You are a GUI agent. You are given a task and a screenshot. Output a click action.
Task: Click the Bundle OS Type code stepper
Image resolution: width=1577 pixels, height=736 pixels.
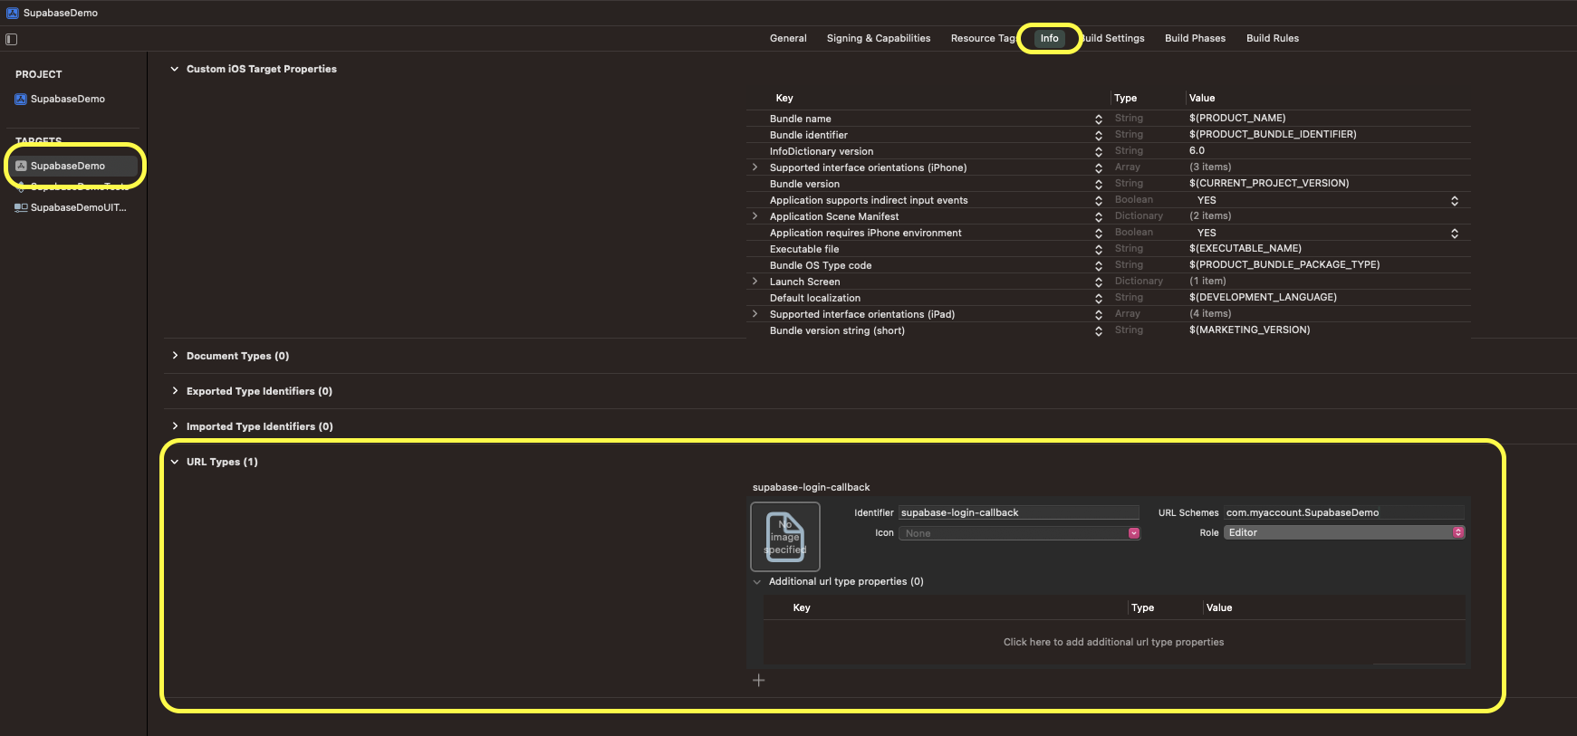[1098, 266]
